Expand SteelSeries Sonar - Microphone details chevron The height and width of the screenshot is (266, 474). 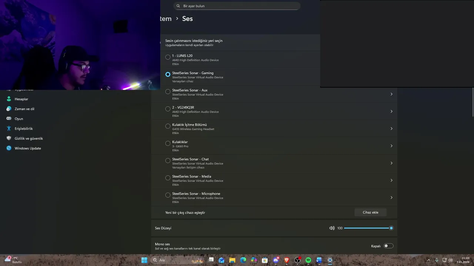coord(391,198)
